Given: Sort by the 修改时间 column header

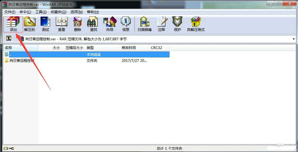Looking at the screenshot, I should (134, 48).
